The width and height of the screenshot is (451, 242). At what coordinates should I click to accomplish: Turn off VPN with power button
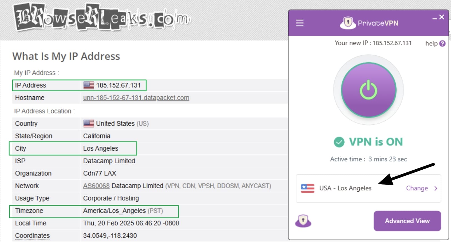click(368, 90)
